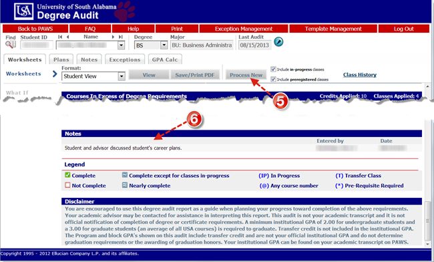The height and width of the screenshot is (262, 434).
Task: Open the Degree BS dropdown
Action: pos(164,45)
